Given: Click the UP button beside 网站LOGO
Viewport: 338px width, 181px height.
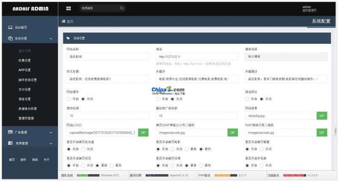Looking at the screenshot, I should (x=143, y=132).
